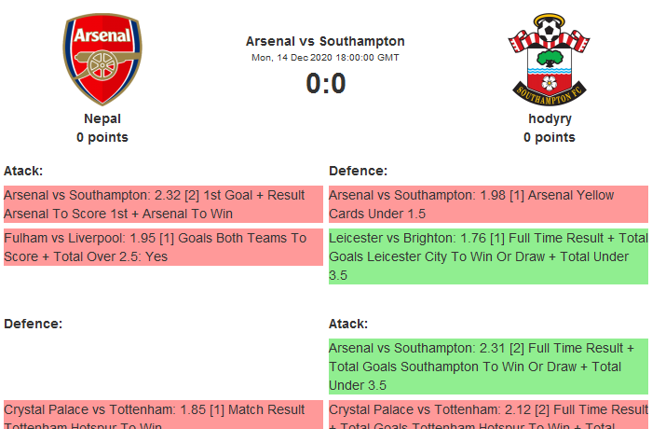This screenshot has width=652, height=429.
Task: Click hodyry's 0 points label
Action: coord(550,137)
